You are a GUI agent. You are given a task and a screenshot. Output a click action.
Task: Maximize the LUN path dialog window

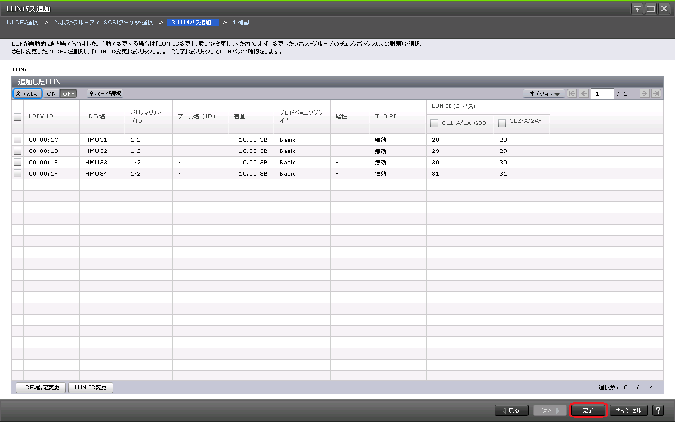click(x=651, y=8)
